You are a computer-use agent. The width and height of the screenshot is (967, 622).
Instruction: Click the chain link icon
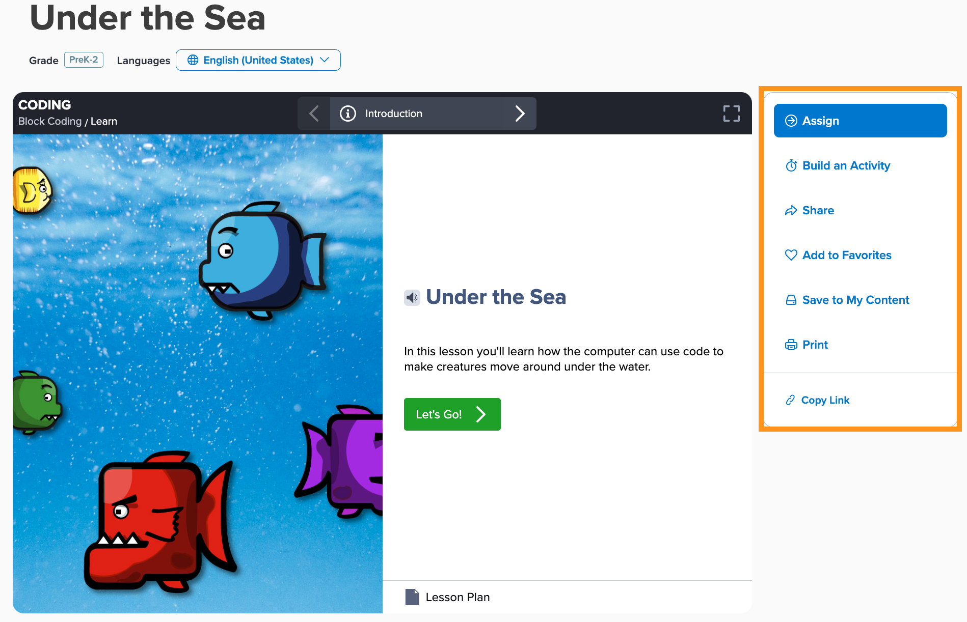[x=790, y=400]
